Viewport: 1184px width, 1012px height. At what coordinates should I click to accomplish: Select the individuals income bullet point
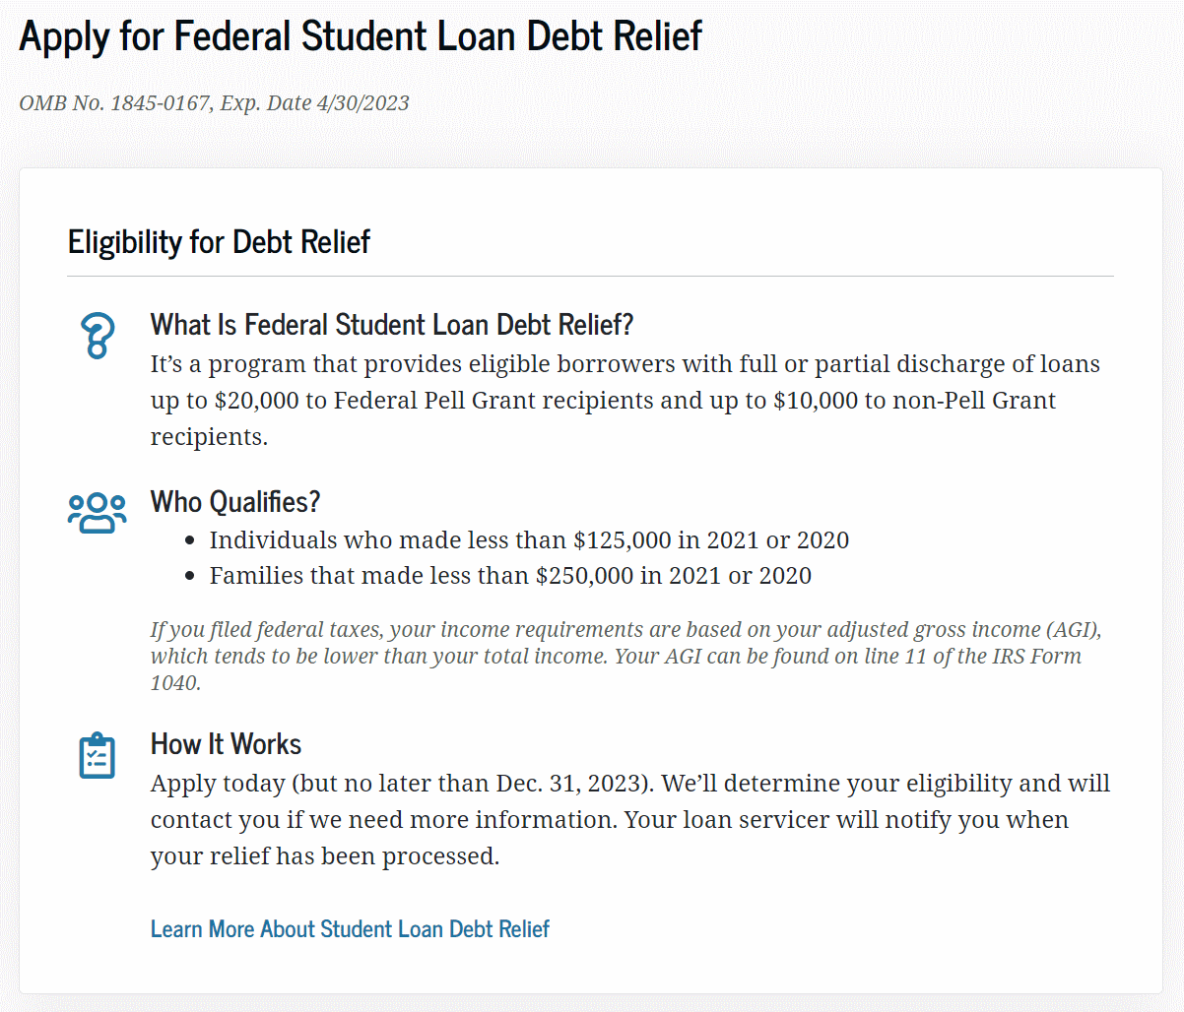pyautogui.click(x=529, y=539)
